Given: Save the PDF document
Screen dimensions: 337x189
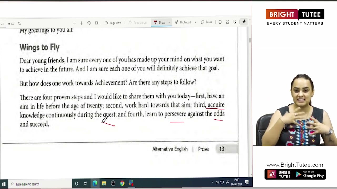Looking at the screenshot, I should pyautogui.click(x=227, y=22).
